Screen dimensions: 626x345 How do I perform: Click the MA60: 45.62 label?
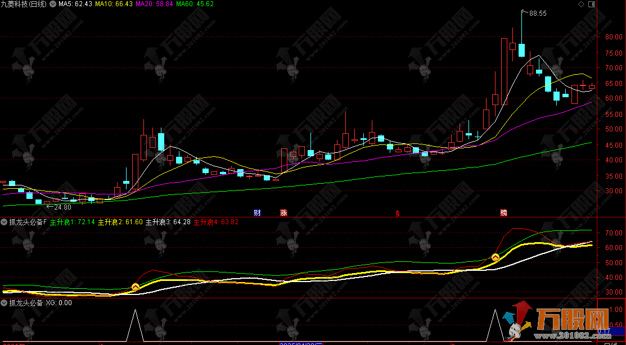[195, 4]
